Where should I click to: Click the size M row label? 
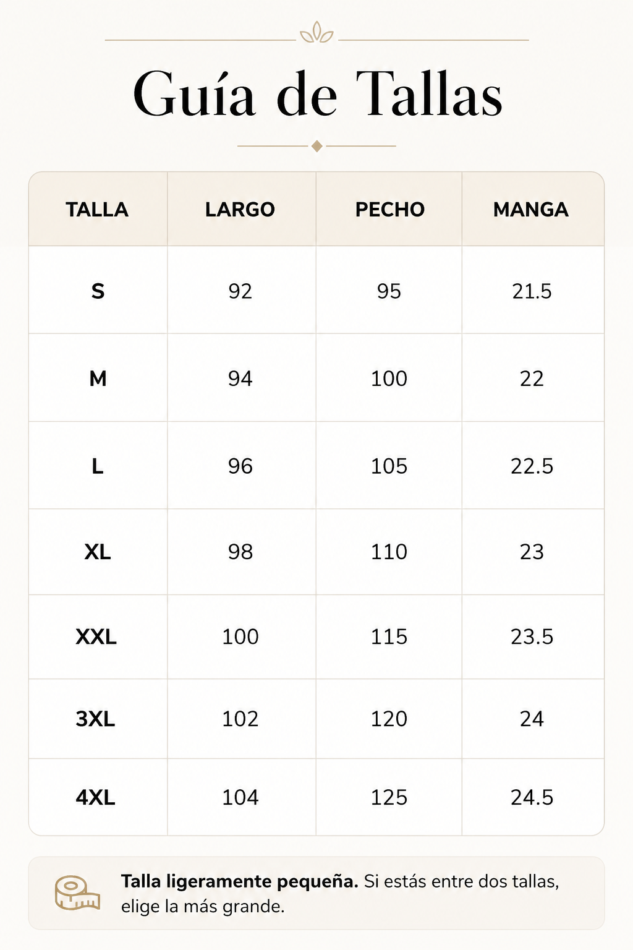98,379
